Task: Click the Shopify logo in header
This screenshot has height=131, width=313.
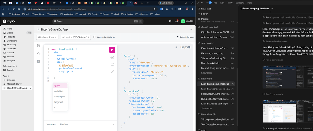Action: tap(9, 21)
